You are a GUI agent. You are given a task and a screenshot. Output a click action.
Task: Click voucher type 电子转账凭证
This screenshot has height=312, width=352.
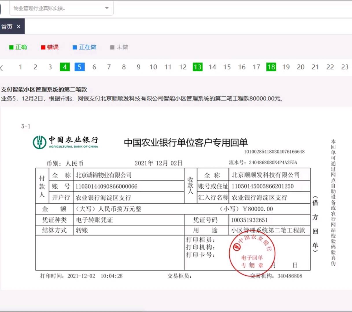point(94,220)
